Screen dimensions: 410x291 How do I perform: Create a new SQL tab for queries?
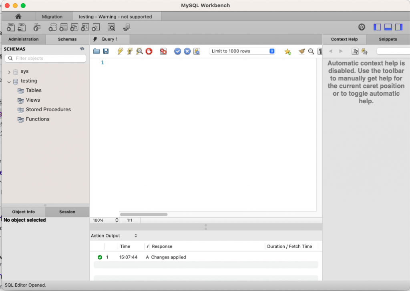(x=11, y=27)
